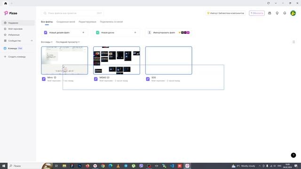Create a Новая доска whiteboard
The image size is (301, 169).
click(x=117, y=32)
